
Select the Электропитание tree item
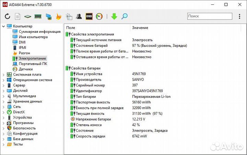[30, 58]
